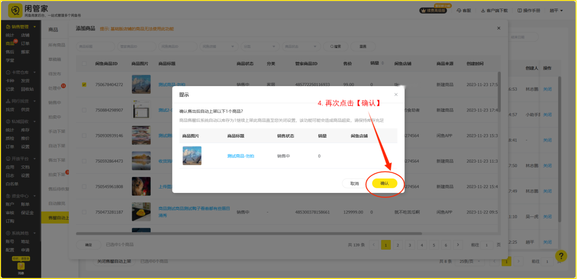Click the 搜索 magnifier button
Viewport: 577px width, 279px height.
point(335,46)
